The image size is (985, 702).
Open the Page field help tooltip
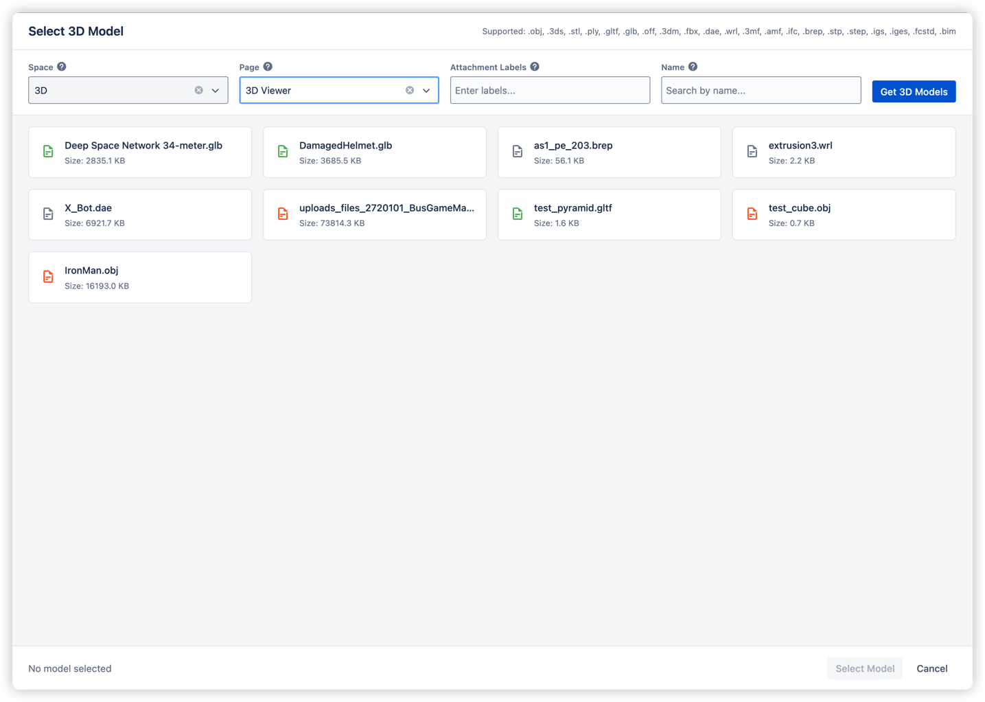pos(268,67)
